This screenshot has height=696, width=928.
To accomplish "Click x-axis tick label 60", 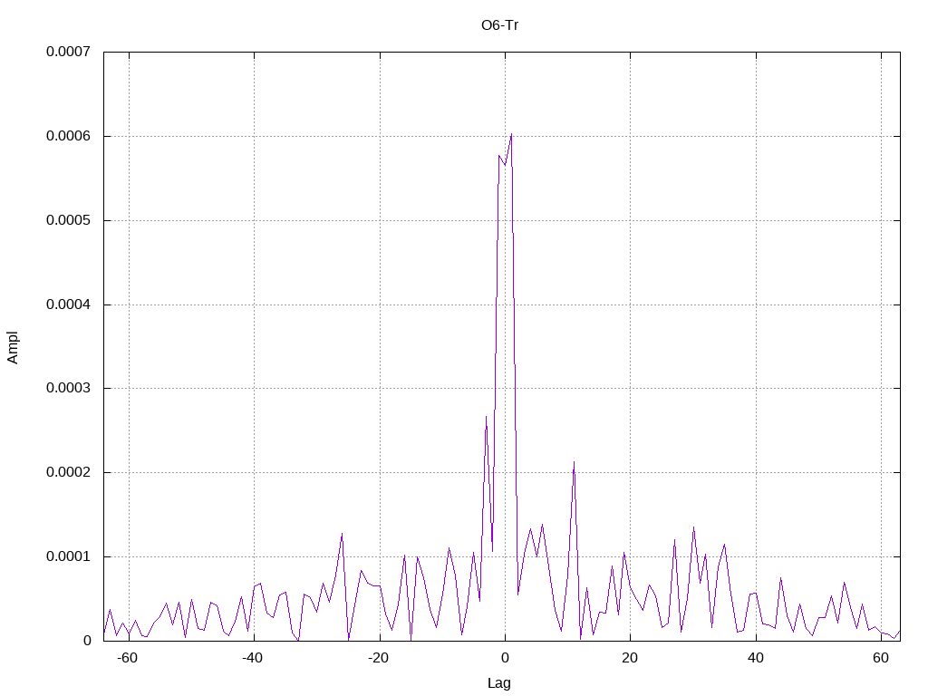I will coord(881,658).
